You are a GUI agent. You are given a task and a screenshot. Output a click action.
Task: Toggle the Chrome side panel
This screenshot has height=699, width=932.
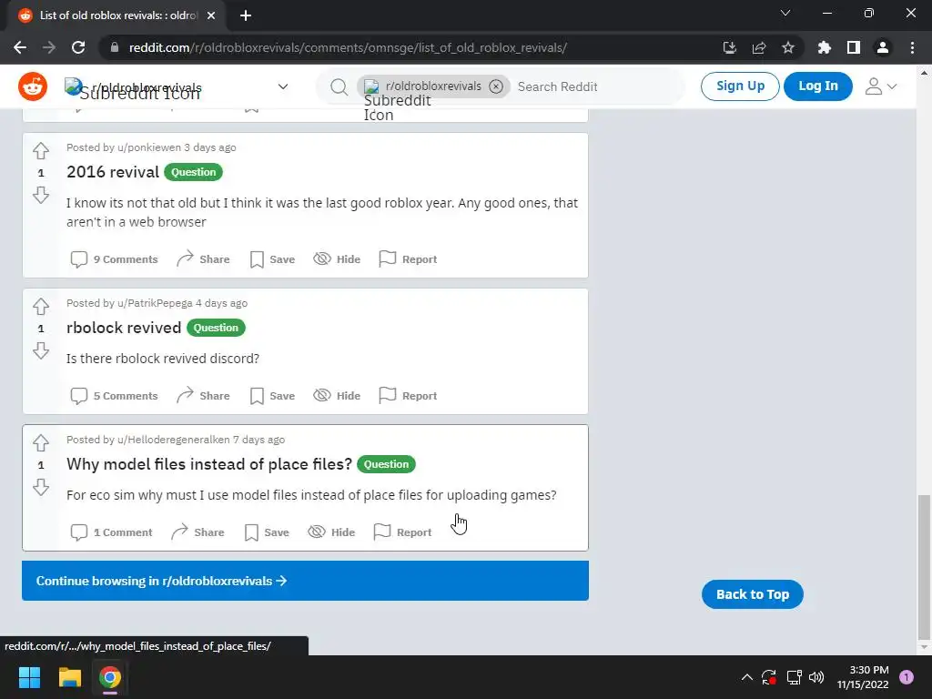click(854, 47)
